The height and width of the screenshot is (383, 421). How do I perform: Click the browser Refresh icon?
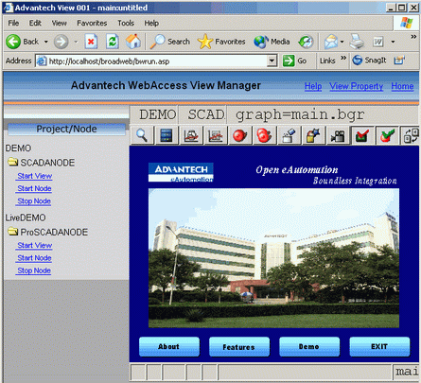coord(113,42)
